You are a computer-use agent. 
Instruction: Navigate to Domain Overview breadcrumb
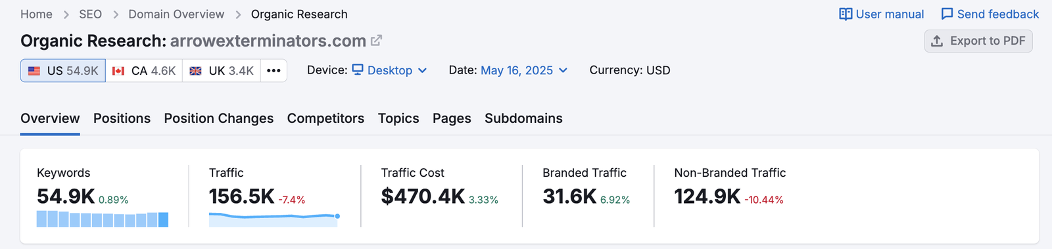176,14
